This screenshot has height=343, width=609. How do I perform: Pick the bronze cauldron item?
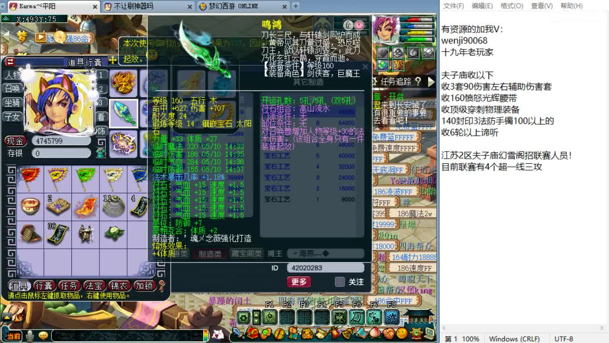pos(86,233)
